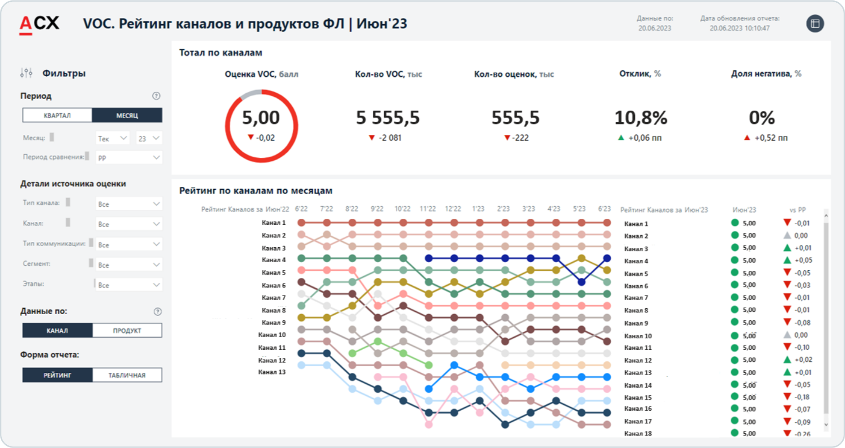The image size is (845, 448).
Task: Click the red down arrow under 5,00 score
Action: coord(250,137)
